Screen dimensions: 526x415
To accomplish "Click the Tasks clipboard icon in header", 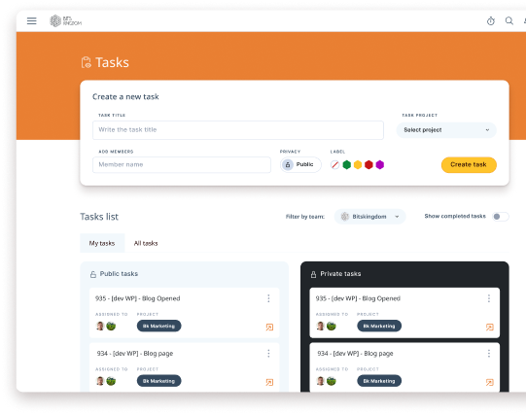I will click(x=86, y=62).
